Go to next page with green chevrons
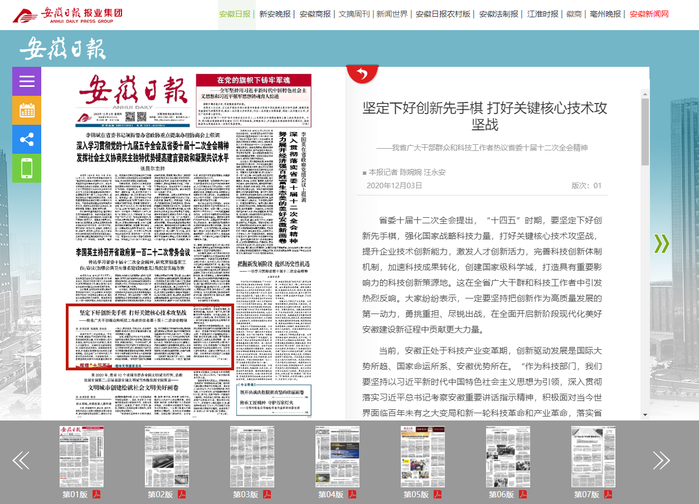This screenshot has height=504, width=699. 661,243
